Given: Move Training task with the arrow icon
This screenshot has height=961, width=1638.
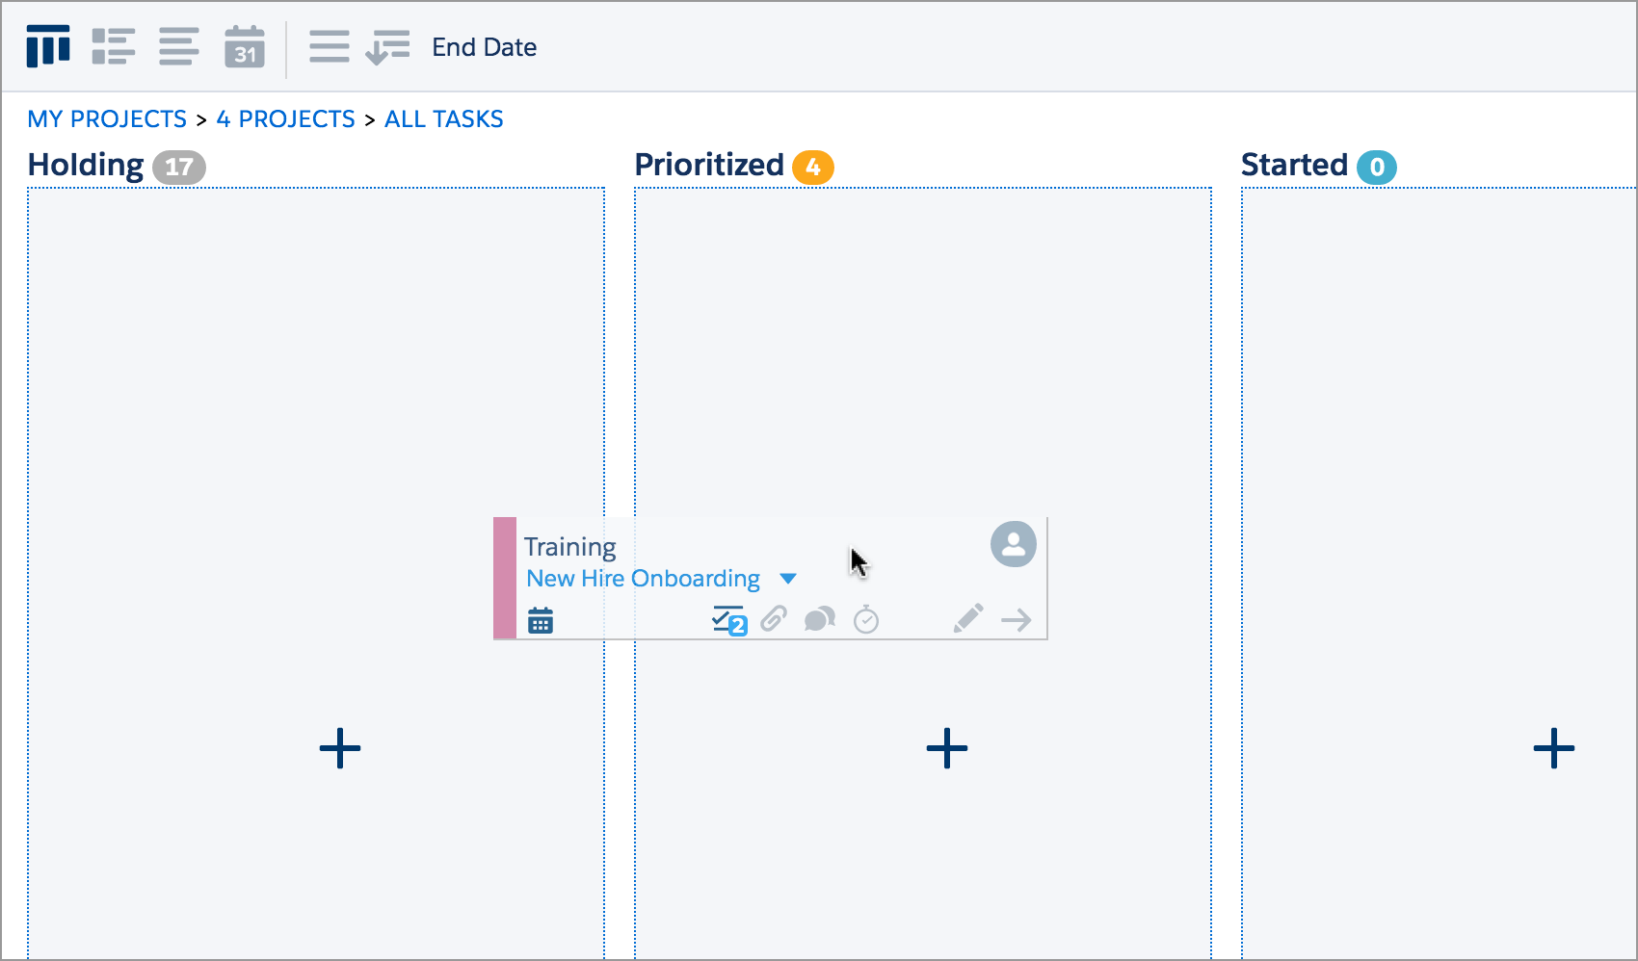Looking at the screenshot, I should click(1017, 620).
